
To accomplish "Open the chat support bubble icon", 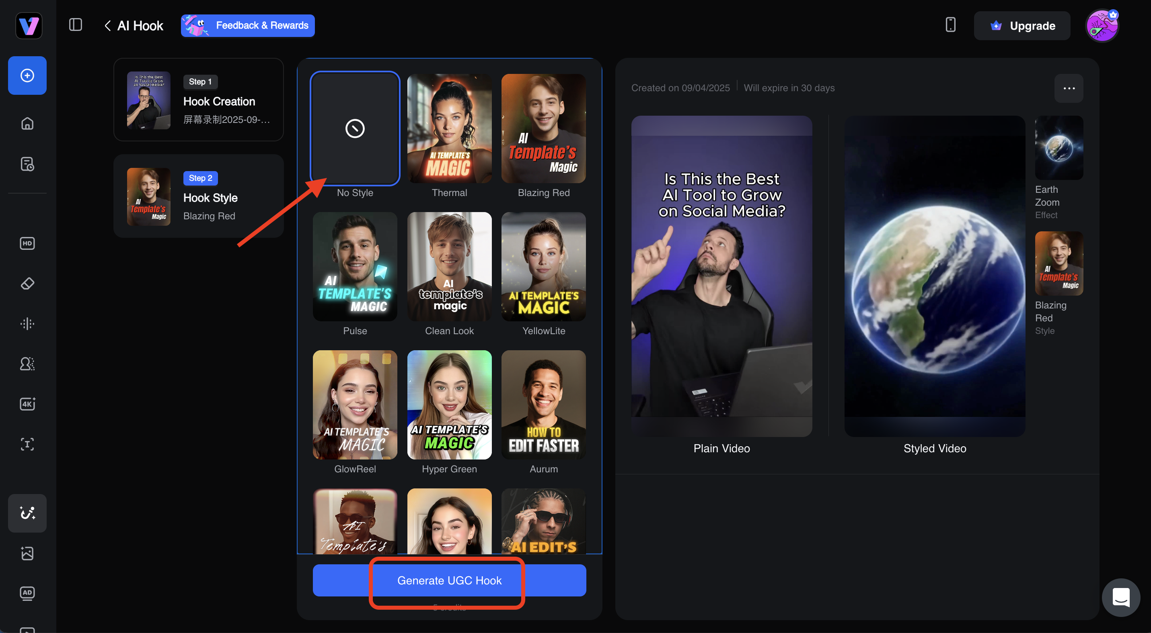I will [1120, 597].
